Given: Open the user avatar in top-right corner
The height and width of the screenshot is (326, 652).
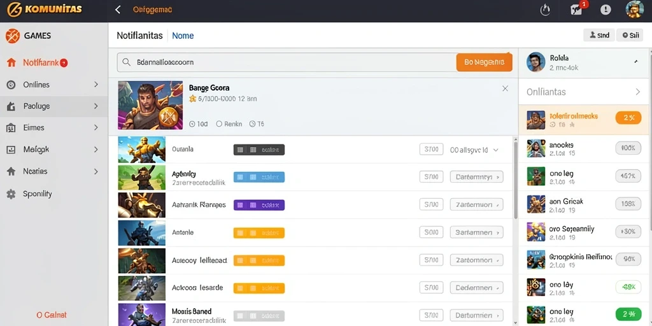Looking at the screenshot, I should [x=635, y=10].
